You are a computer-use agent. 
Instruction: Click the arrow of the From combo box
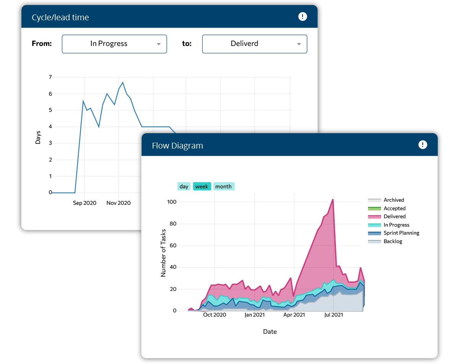(159, 44)
